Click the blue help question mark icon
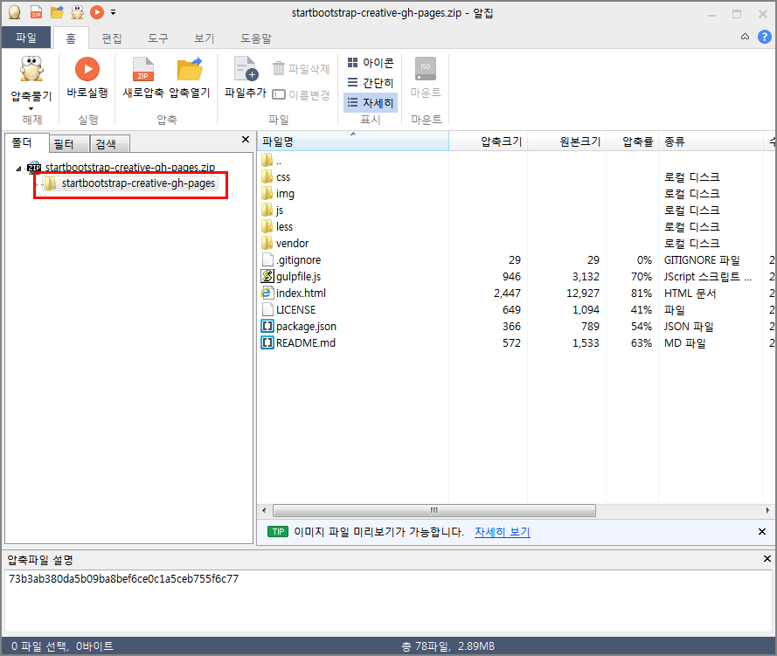Viewport: 777px width, 656px height. 765,37
